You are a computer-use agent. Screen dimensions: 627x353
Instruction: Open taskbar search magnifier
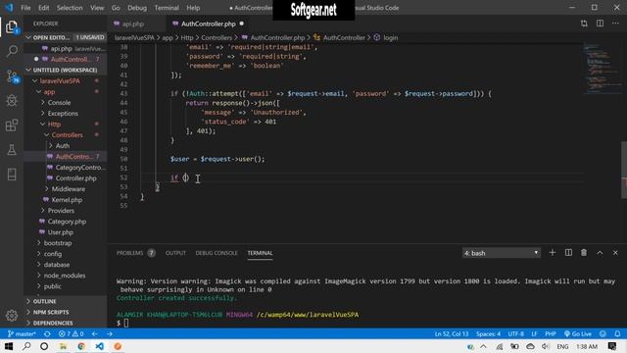point(26,346)
